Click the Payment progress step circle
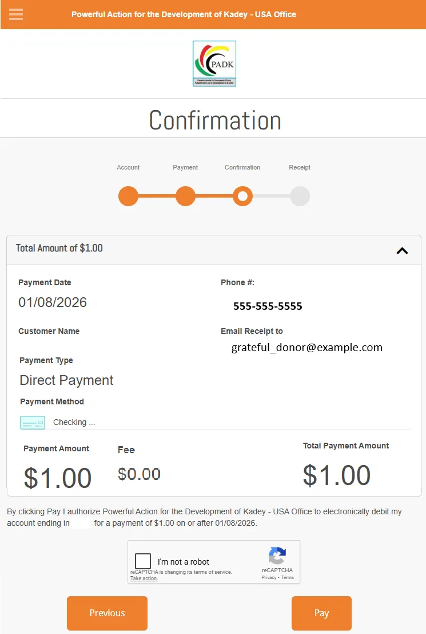 pyautogui.click(x=185, y=196)
